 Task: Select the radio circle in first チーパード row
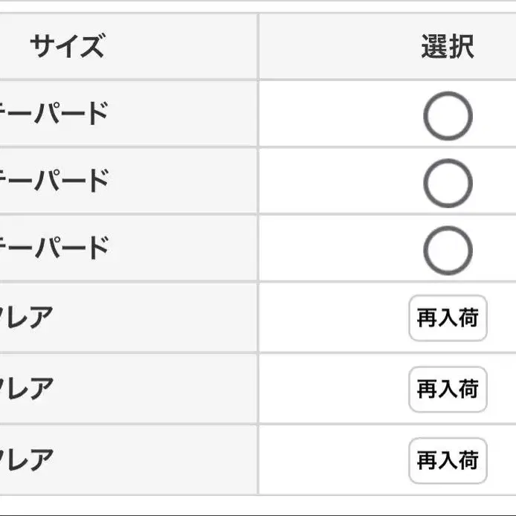coord(448,116)
